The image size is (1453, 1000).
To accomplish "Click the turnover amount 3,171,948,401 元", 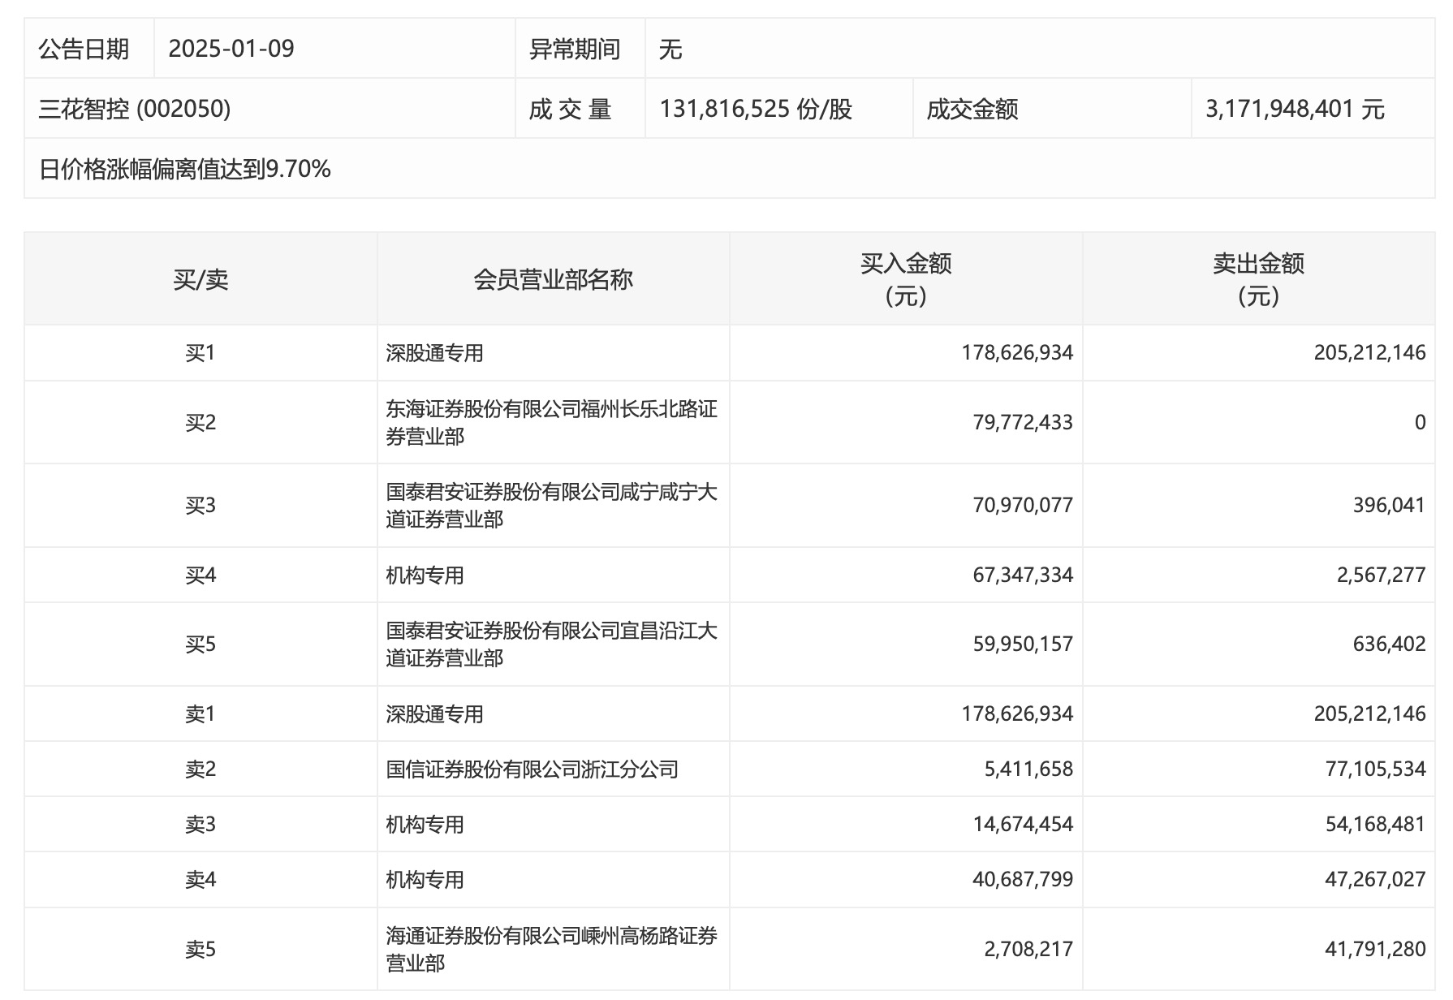I will tap(1295, 109).
